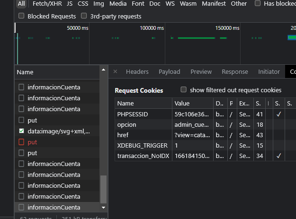Open the Payload tab

[170, 72]
